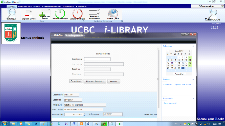Click the taskbar clock 12:11 PM
The width and height of the screenshot is (225, 126).
[217, 124]
